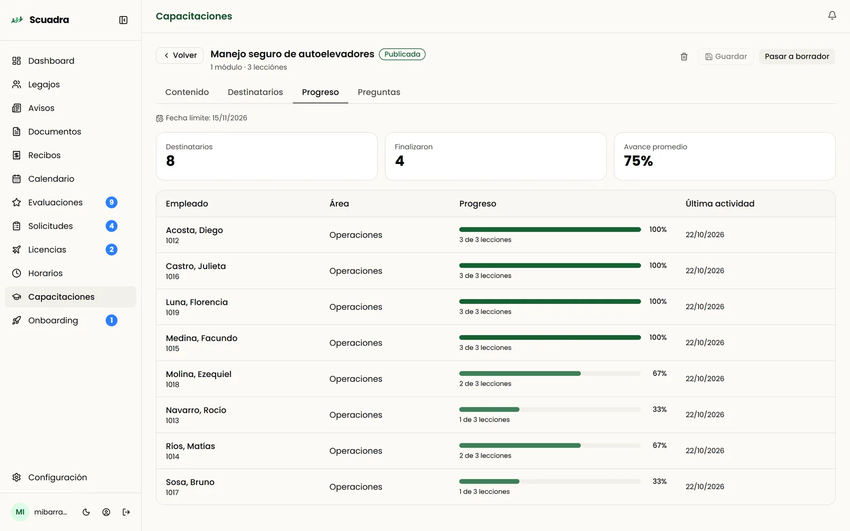Switch to Contenido tab

tap(187, 92)
